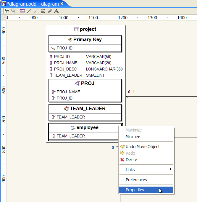Switch to the diagram.odd tab

click(x=32, y=4)
